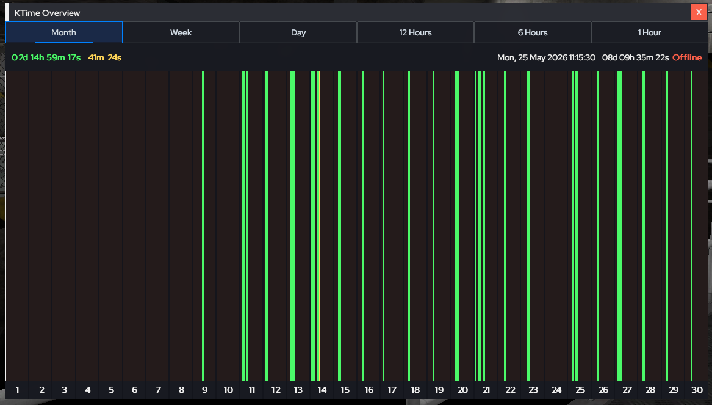Click the red Offline status text
Viewport: 712px width, 405px height.
tap(687, 58)
